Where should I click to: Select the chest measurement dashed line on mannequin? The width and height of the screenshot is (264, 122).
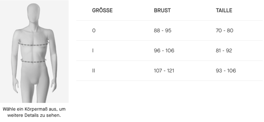tap(34, 44)
